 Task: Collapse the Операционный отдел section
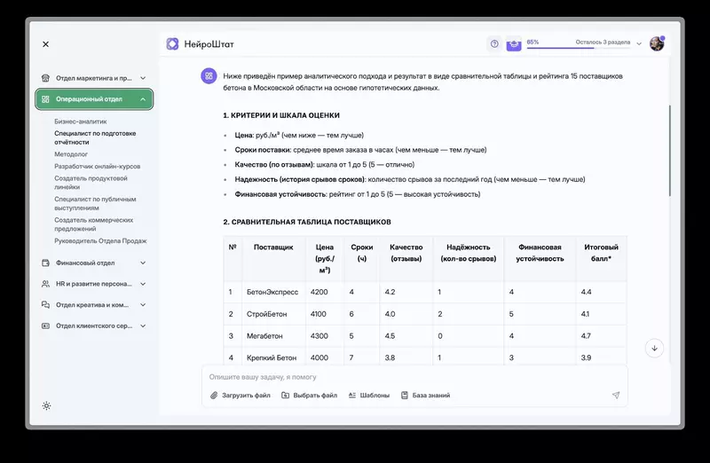(143, 99)
